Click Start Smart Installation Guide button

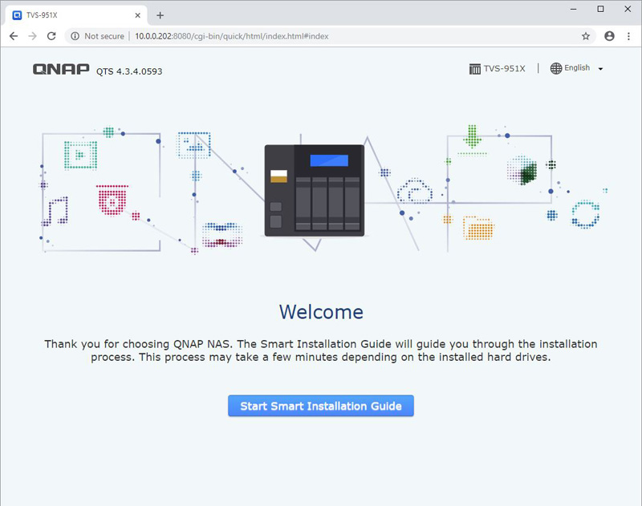[x=320, y=406]
